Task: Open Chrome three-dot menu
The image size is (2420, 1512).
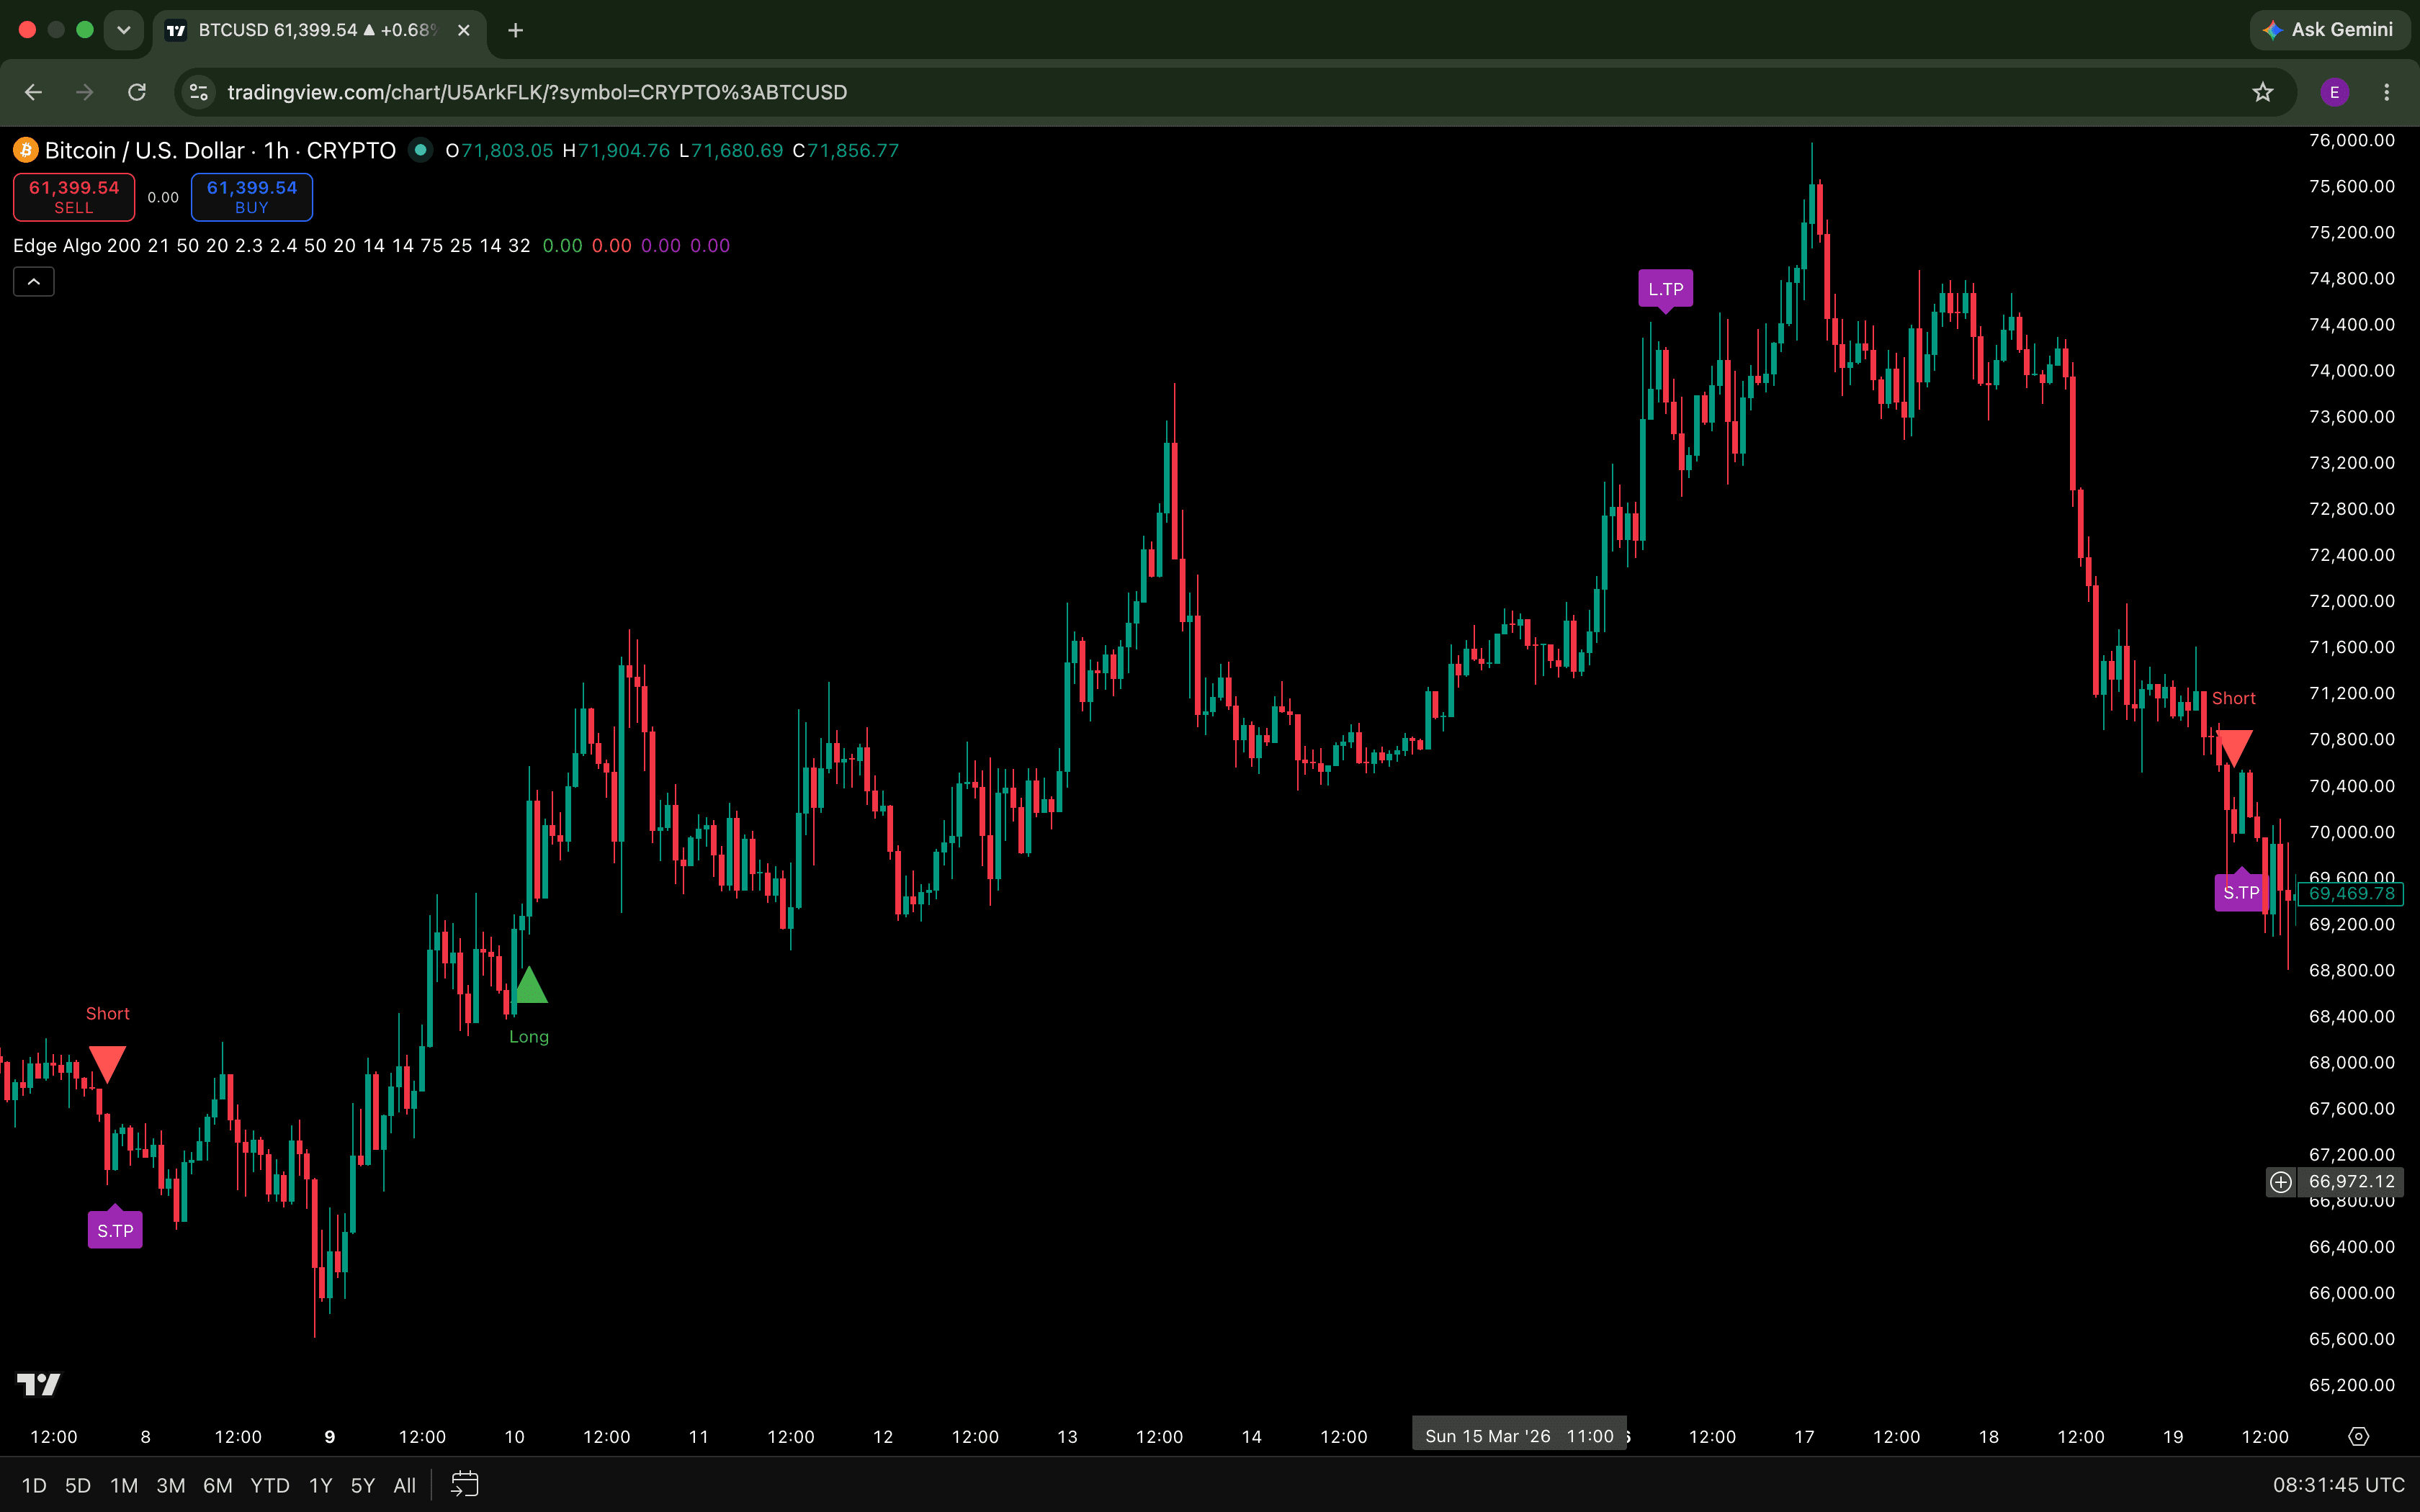Action: [2387, 92]
